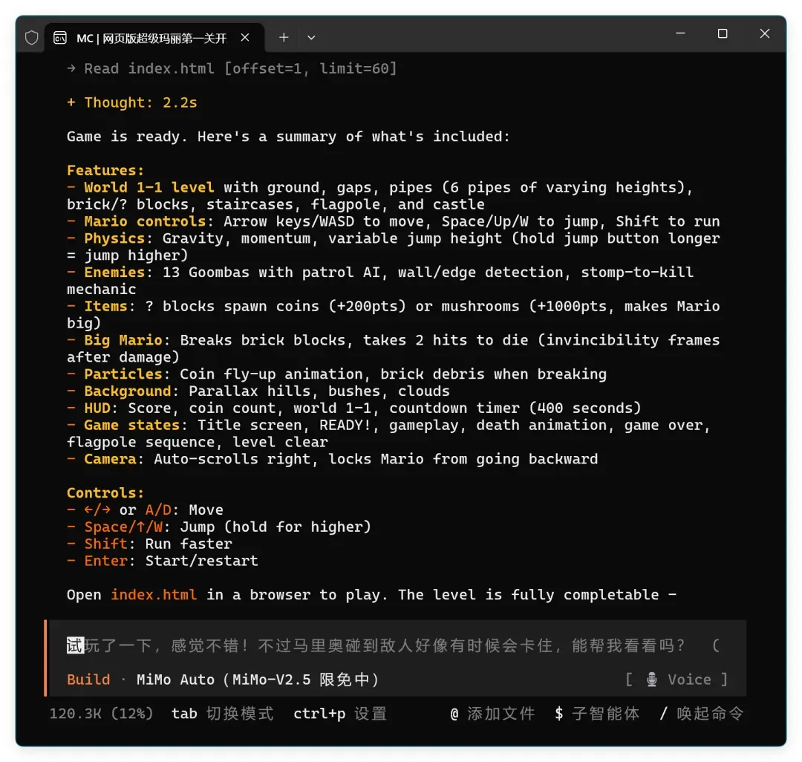Click the Build mode label

click(88, 680)
